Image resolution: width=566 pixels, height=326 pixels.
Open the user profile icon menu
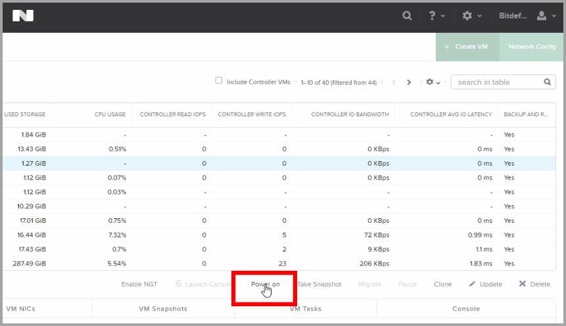(x=542, y=16)
